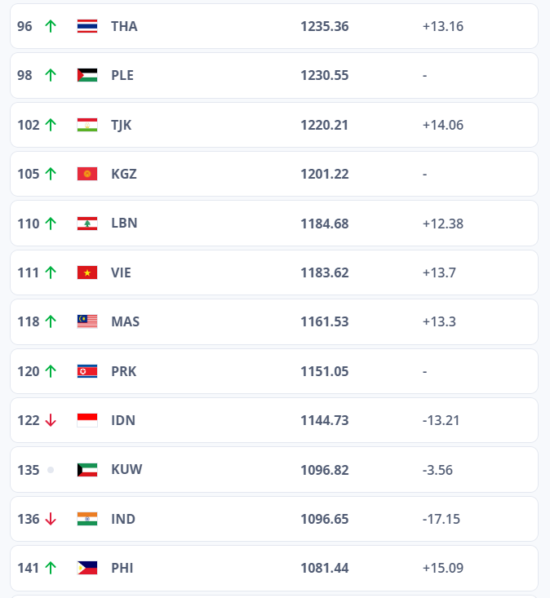Viewport: 550px width, 598px height.
Task: Click the green up arrow beside rank 96
Action: pos(51,26)
